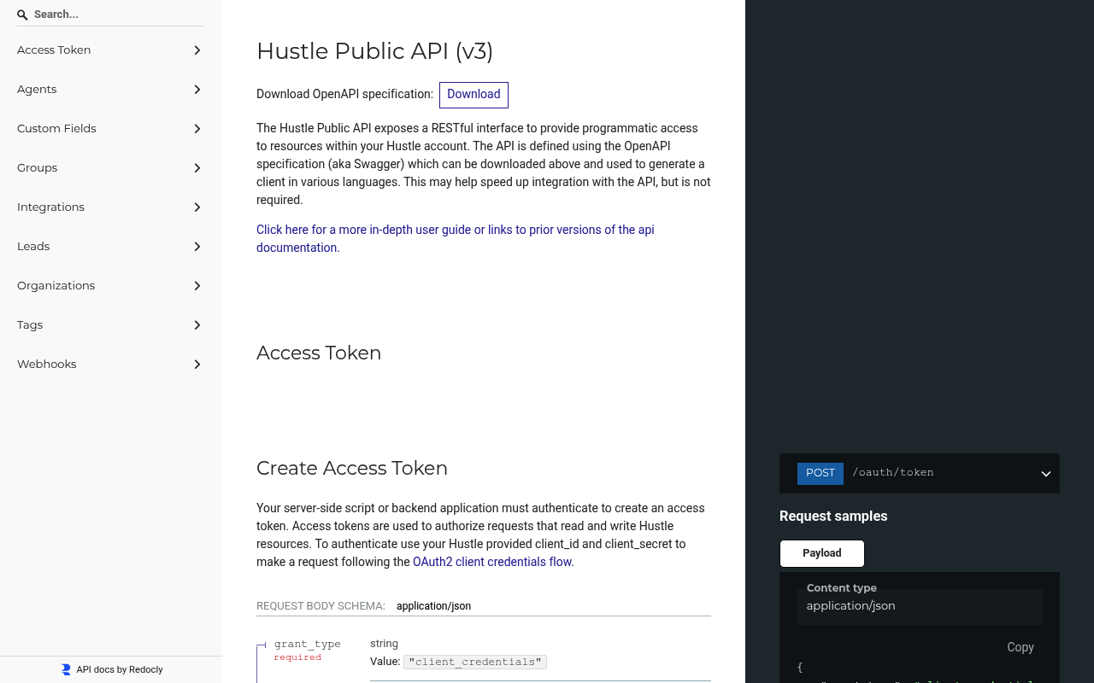Expand the Tags chevron
Screen dimensions: 1094x683
click(x=197, y=325)
